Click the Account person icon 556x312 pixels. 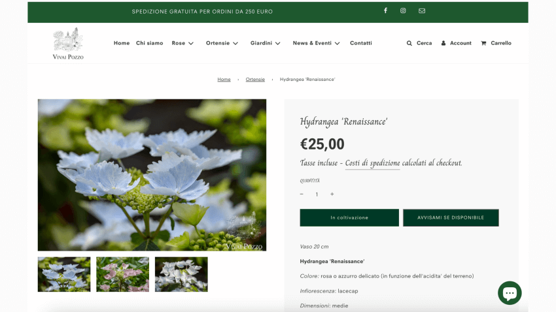point(443,43)
